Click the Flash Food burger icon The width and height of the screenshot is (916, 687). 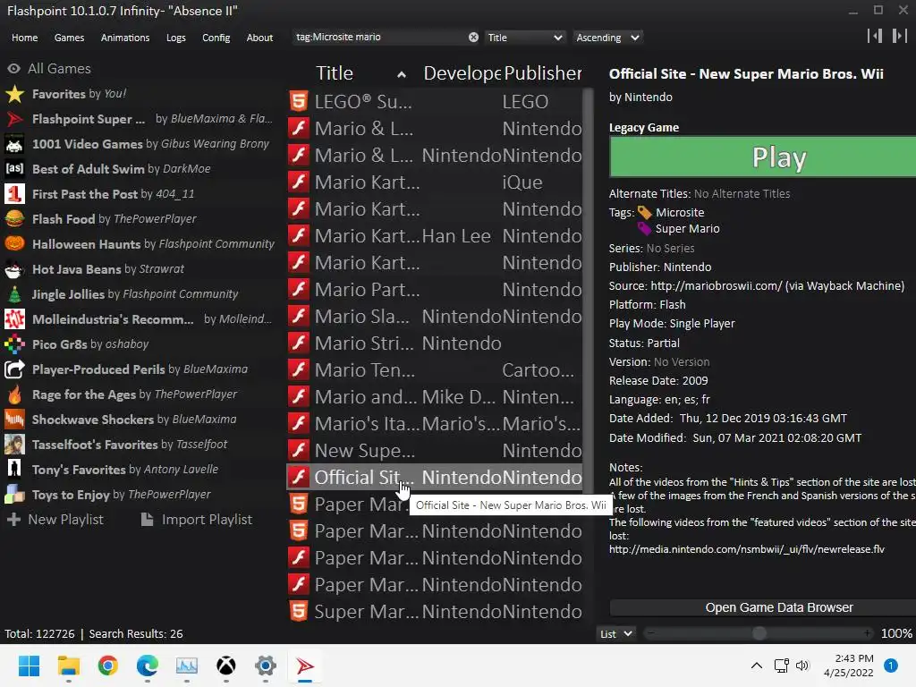[14, 219]
